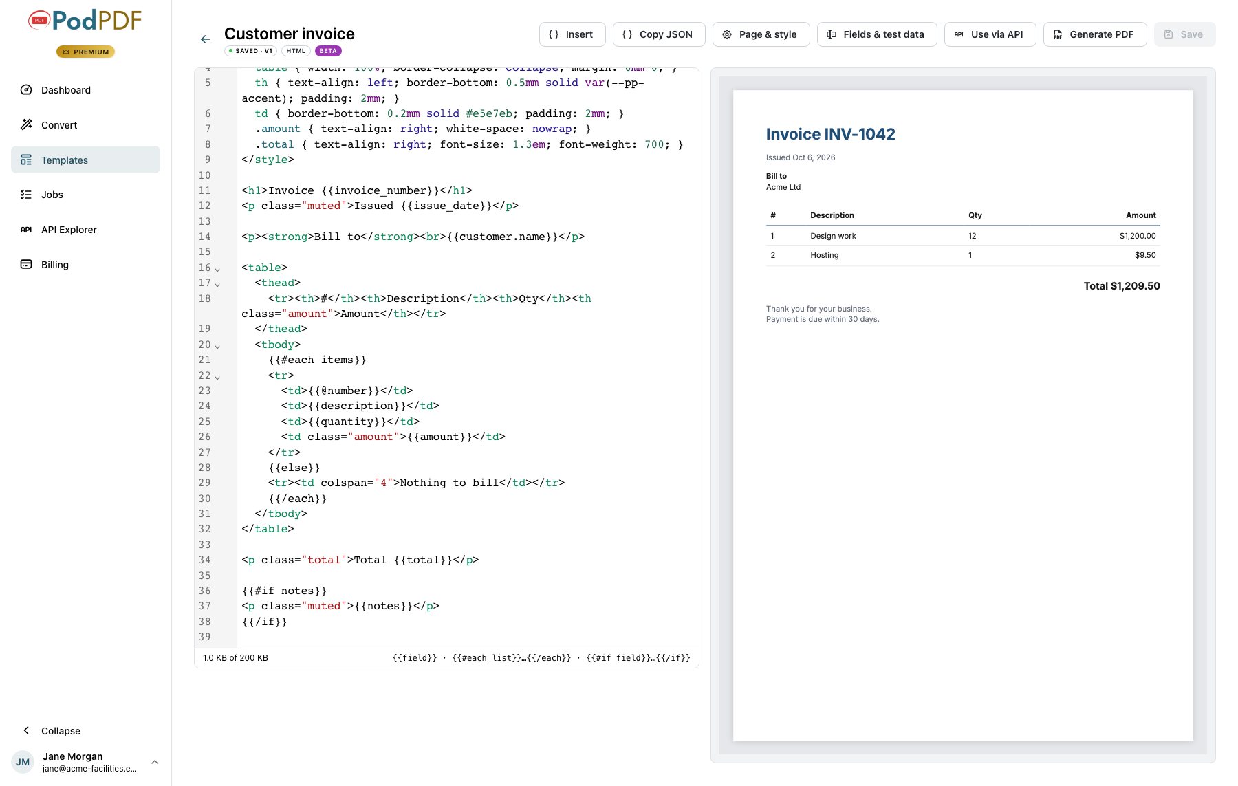Click the {{field}} syntax hint
The width and height of the screenshot is (1238, 786).
[415, 658]
